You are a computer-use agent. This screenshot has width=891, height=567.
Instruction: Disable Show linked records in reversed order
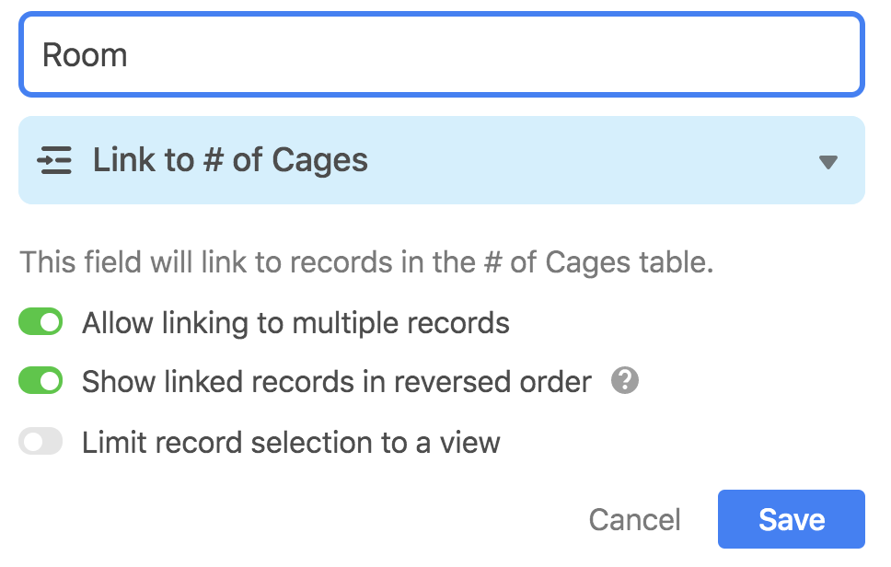(x=40, y=381)
